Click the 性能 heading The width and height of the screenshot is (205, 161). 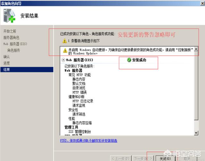pos(72,119)
